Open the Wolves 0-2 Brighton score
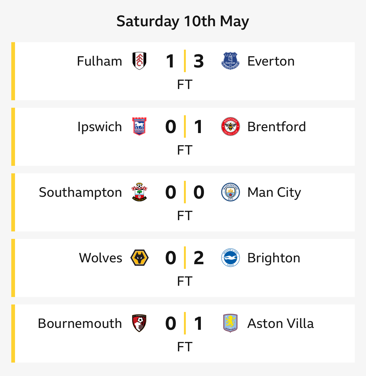366x376 pixels. 185,258
